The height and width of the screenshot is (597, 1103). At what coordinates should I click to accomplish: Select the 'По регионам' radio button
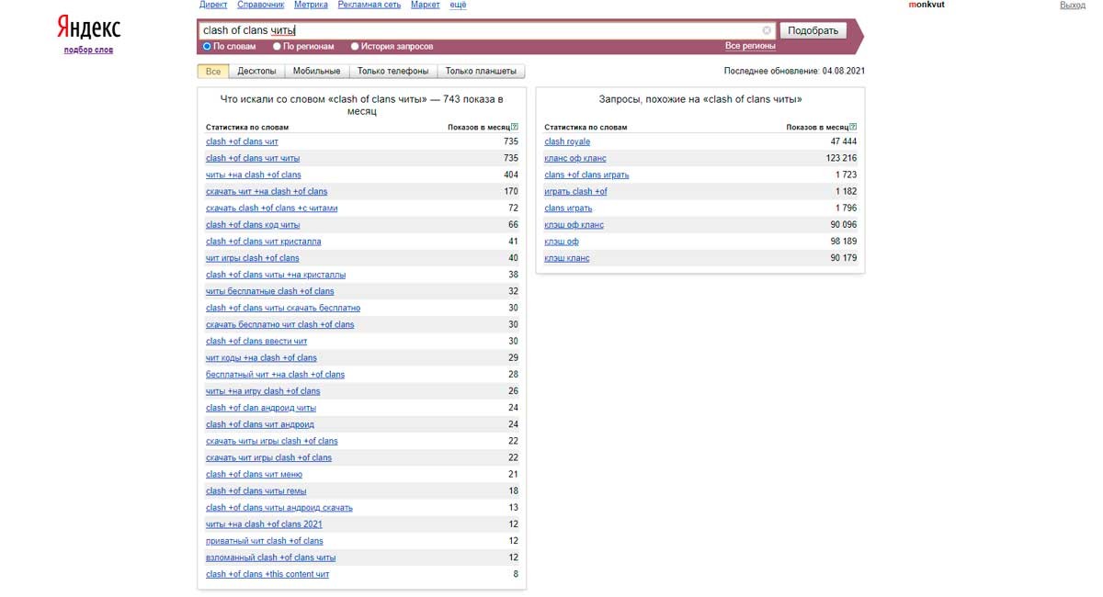tap(277, 46)
